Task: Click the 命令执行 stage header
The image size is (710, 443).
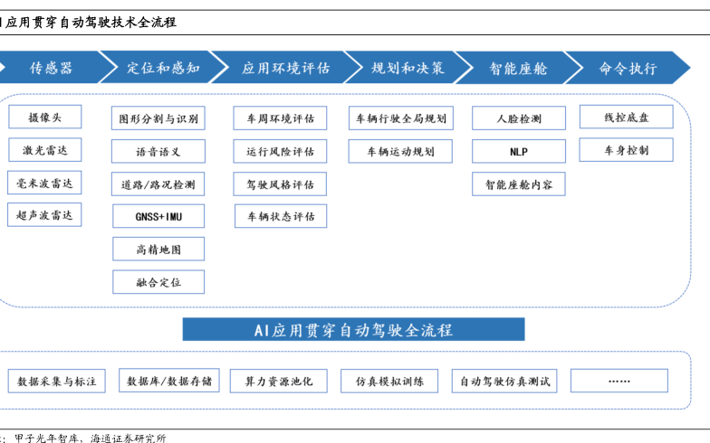Action: click(628, 68)
